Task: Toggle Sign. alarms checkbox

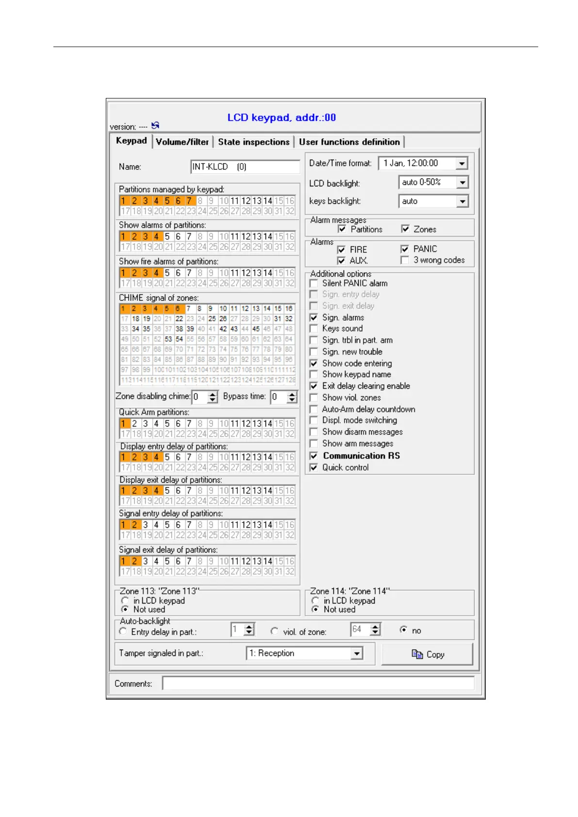Action: tap(314, 317)
